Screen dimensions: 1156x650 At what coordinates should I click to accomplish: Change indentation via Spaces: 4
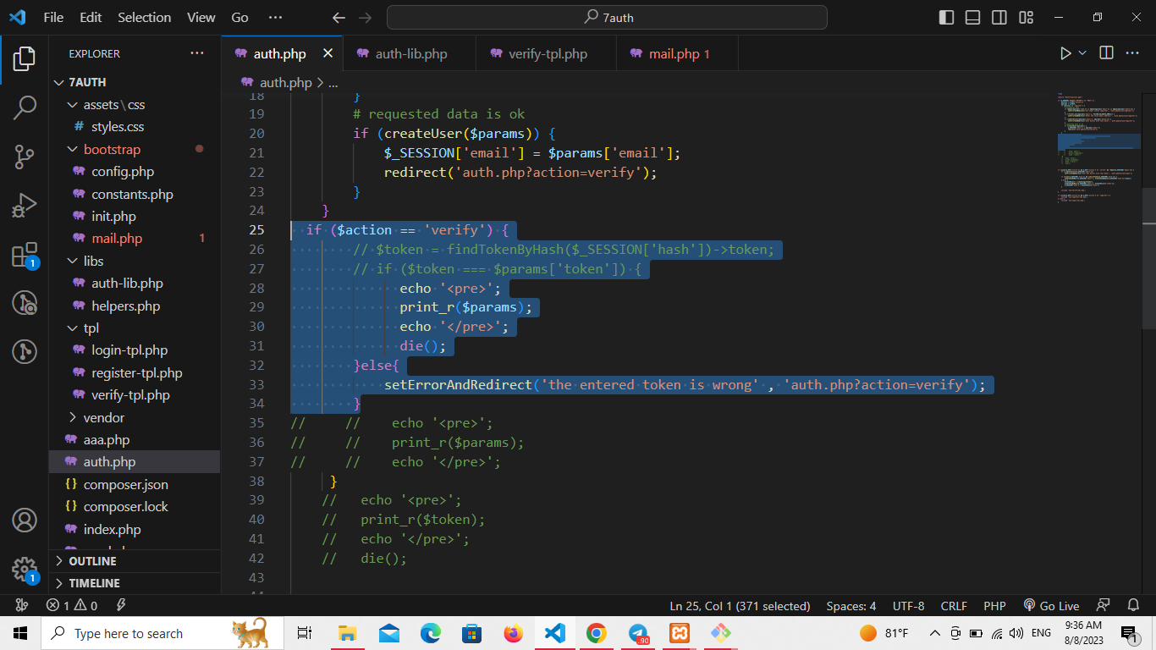click(851, 606)
